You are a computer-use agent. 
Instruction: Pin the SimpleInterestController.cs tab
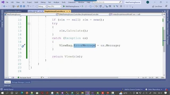[x=67, y=11]
